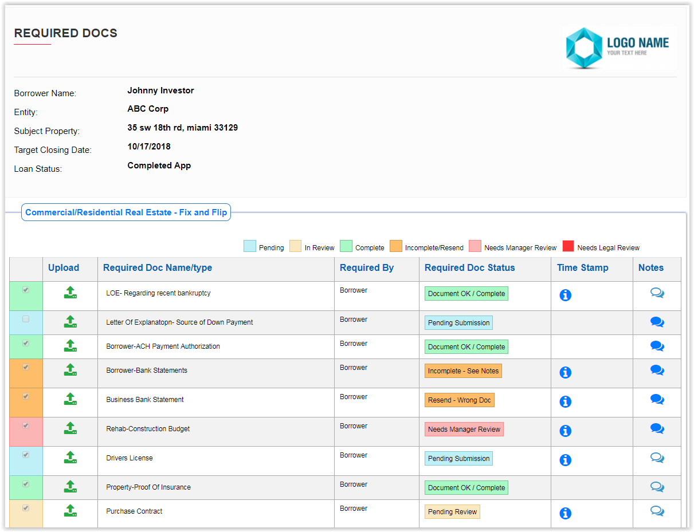Click the LOGO NAME company logo
This screenshot has width=694, height=532.
619,48
